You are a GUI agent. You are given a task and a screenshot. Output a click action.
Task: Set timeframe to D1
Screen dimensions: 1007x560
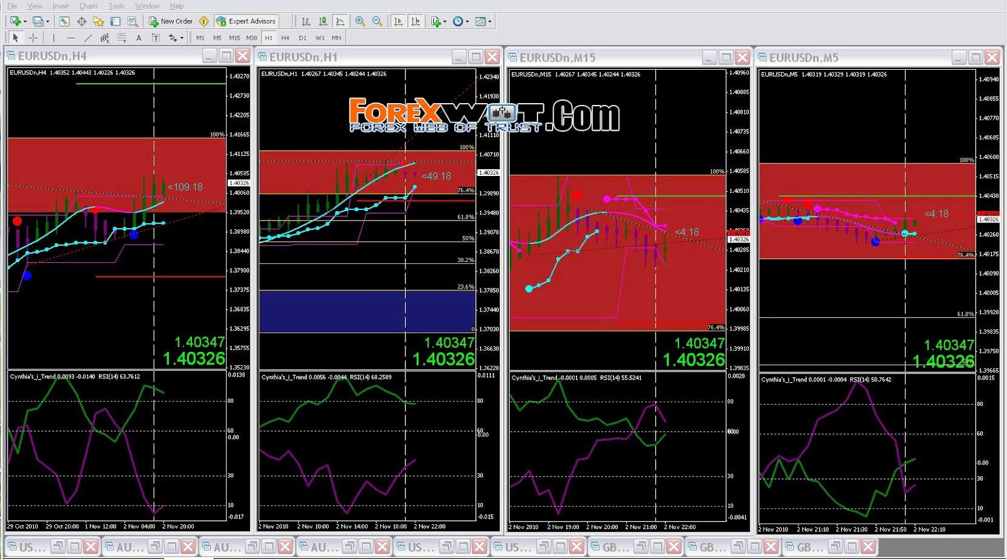[303, 38]
